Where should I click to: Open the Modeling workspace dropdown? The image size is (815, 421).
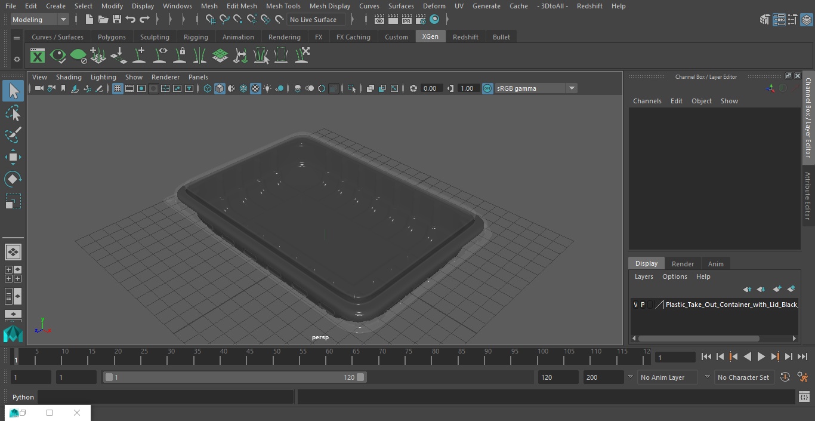tap(40, 20)
